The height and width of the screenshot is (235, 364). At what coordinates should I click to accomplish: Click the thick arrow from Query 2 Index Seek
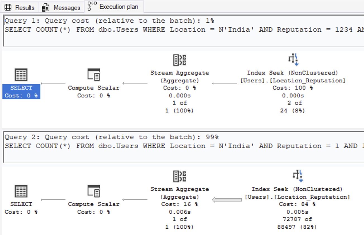[227, 200]
